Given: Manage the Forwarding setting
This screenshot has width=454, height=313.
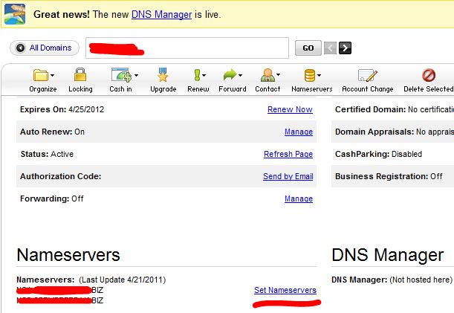Looking at the screenshot, I should pyautogui.click(x=299, y=199).
